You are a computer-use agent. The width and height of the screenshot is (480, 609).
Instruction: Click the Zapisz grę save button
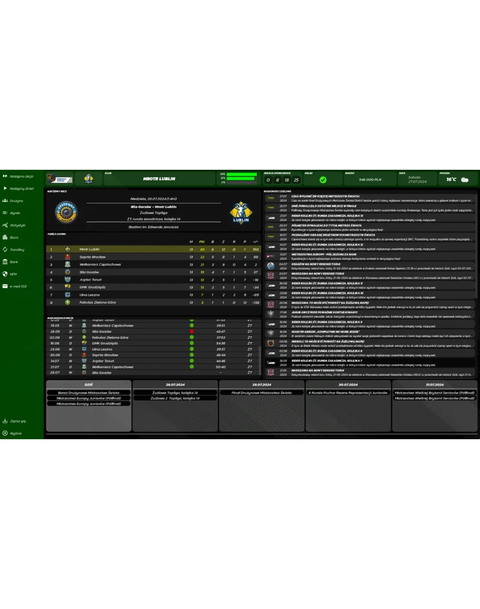pos(17,421)
